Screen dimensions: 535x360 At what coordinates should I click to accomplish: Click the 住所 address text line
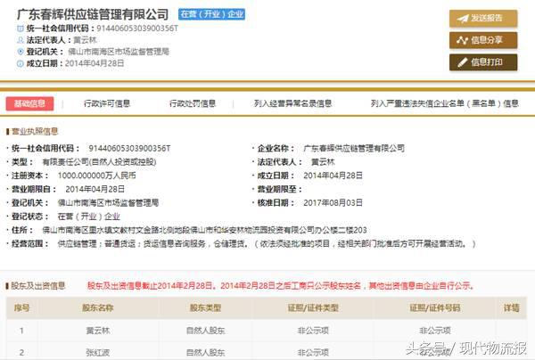tap(204, 230)
